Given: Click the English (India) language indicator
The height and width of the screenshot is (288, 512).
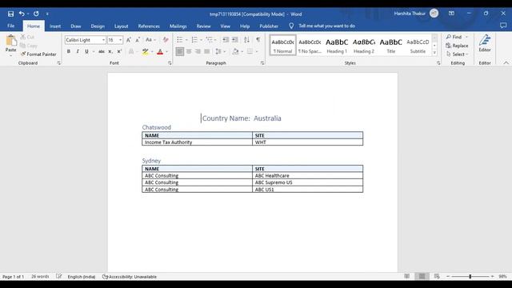Looking at the screenshot, I should [82, 277].
